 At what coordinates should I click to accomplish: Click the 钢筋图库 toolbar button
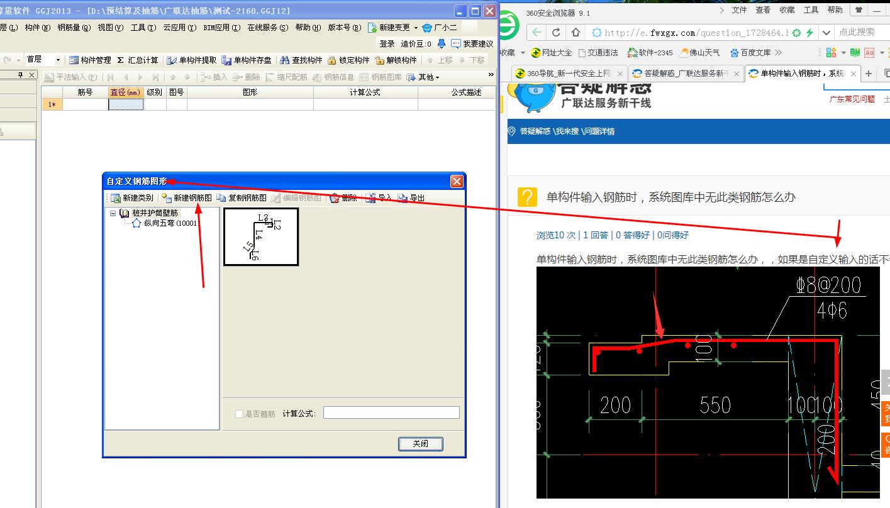381,77
